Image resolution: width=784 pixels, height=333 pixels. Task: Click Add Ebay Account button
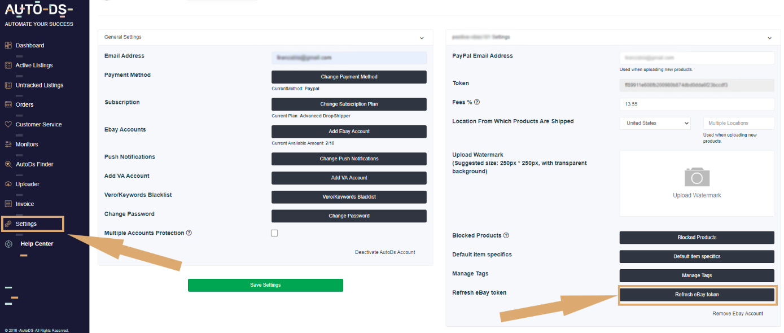pos(349,132)
